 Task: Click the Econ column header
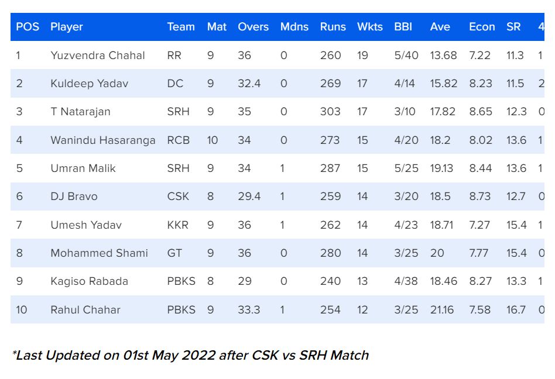[x=482, y=27]
